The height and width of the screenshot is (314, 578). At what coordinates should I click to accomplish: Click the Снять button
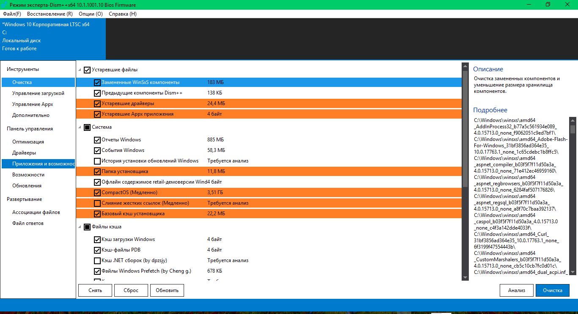[95, 290]
